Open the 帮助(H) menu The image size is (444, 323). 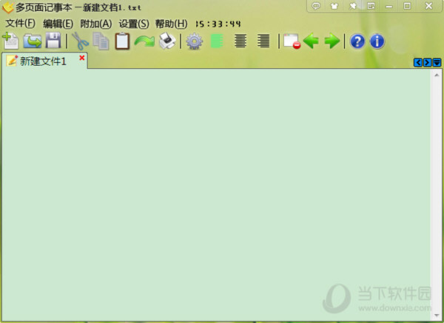click(172, 24)
